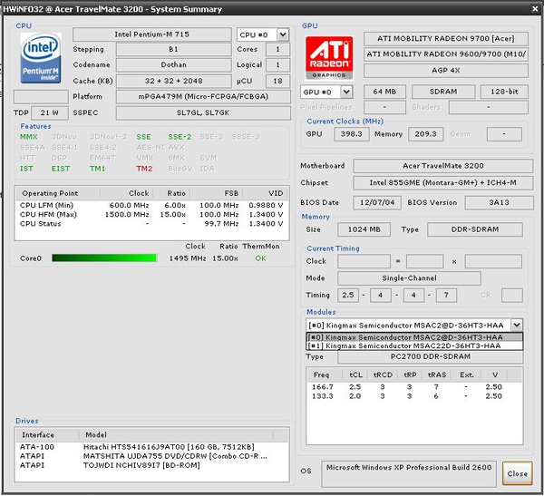Click the TM1 feature label
The height and width of the screenshot is (496, 544).
98,169
